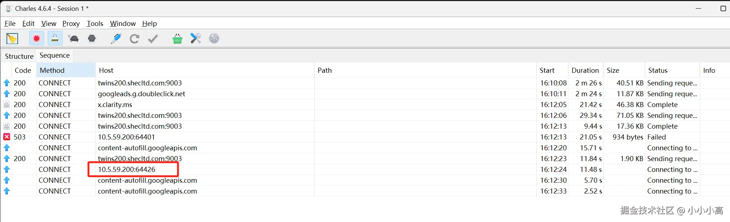The height and width of the screenshot is (222, 730).
Task: Sort the list by the Duration column
Action: 585,70
